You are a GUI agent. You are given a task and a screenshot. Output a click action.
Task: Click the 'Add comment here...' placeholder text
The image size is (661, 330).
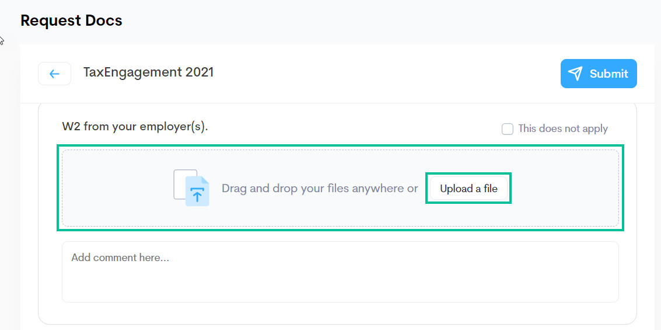tap(120, 258)
